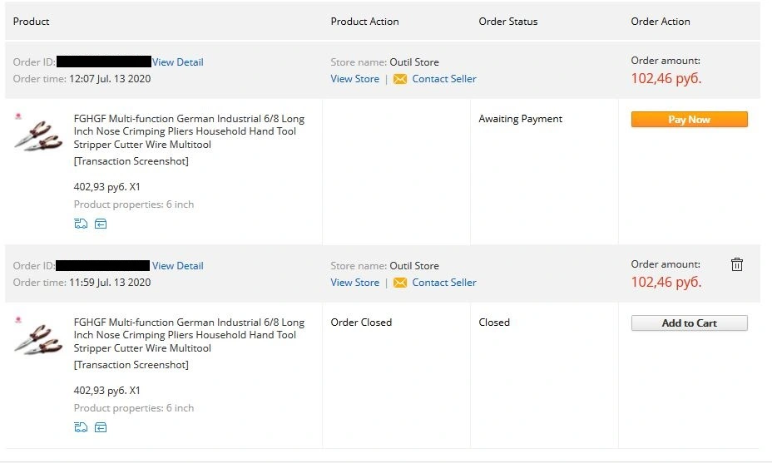The height and width of the screenshot is (463, 772).
Task: Click View Store in the 12:07 order
Action: (x=355, y=79)
